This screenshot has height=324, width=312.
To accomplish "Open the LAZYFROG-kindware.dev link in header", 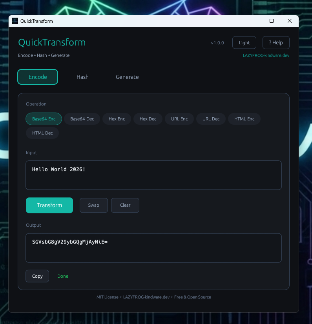I will point(266,55).
